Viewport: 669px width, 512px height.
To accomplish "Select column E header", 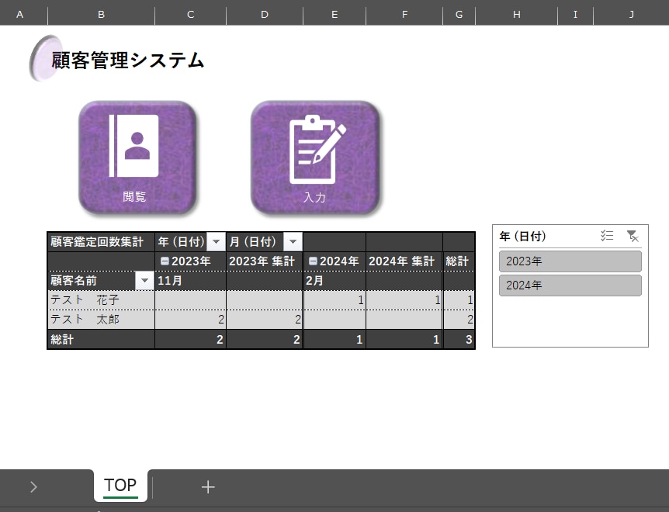I will pyautogui.click(x=334, y=15).
